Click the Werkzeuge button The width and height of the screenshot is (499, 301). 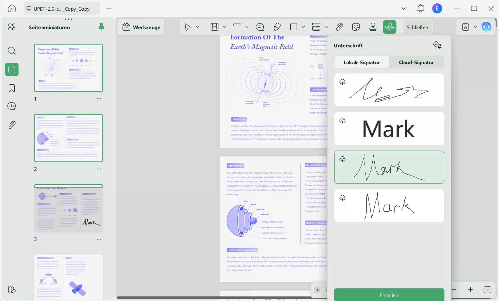click(x=141, y=27)
